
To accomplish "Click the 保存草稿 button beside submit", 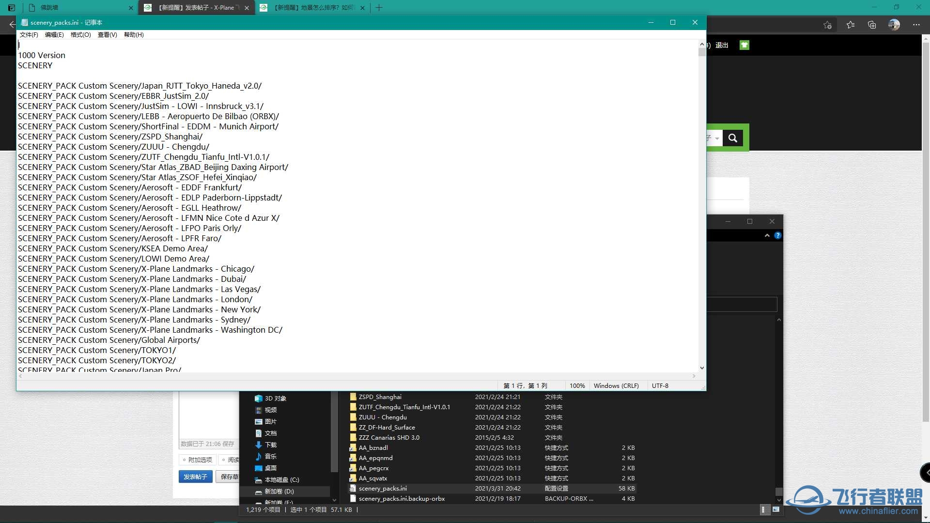I will [x=228, y=477].
